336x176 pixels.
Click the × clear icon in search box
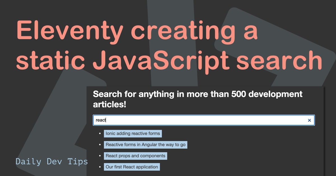coord(309,120)
